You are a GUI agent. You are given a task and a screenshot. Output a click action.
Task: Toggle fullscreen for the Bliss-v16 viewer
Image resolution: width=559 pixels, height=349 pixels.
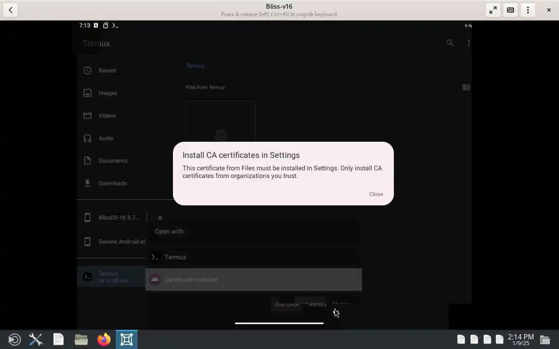(x=493, y=10)
